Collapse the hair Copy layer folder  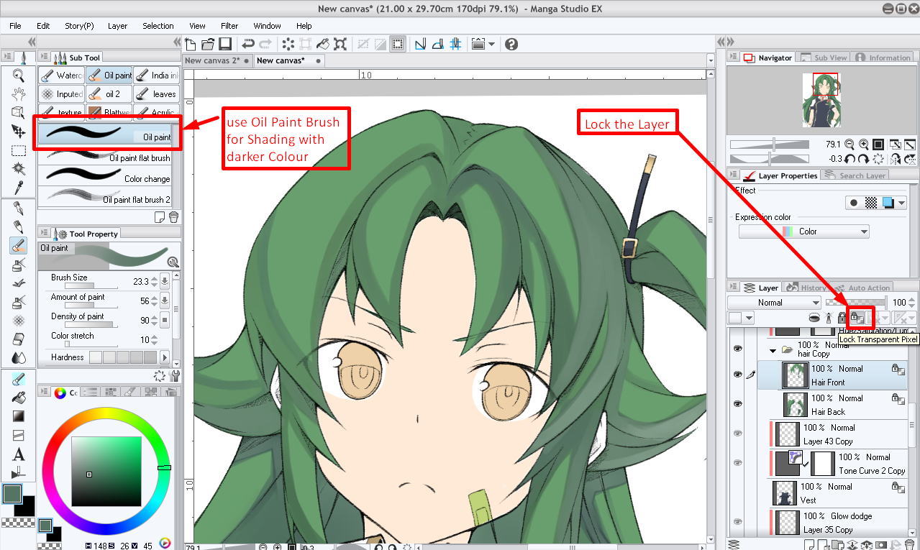click(x=773, y=351)
